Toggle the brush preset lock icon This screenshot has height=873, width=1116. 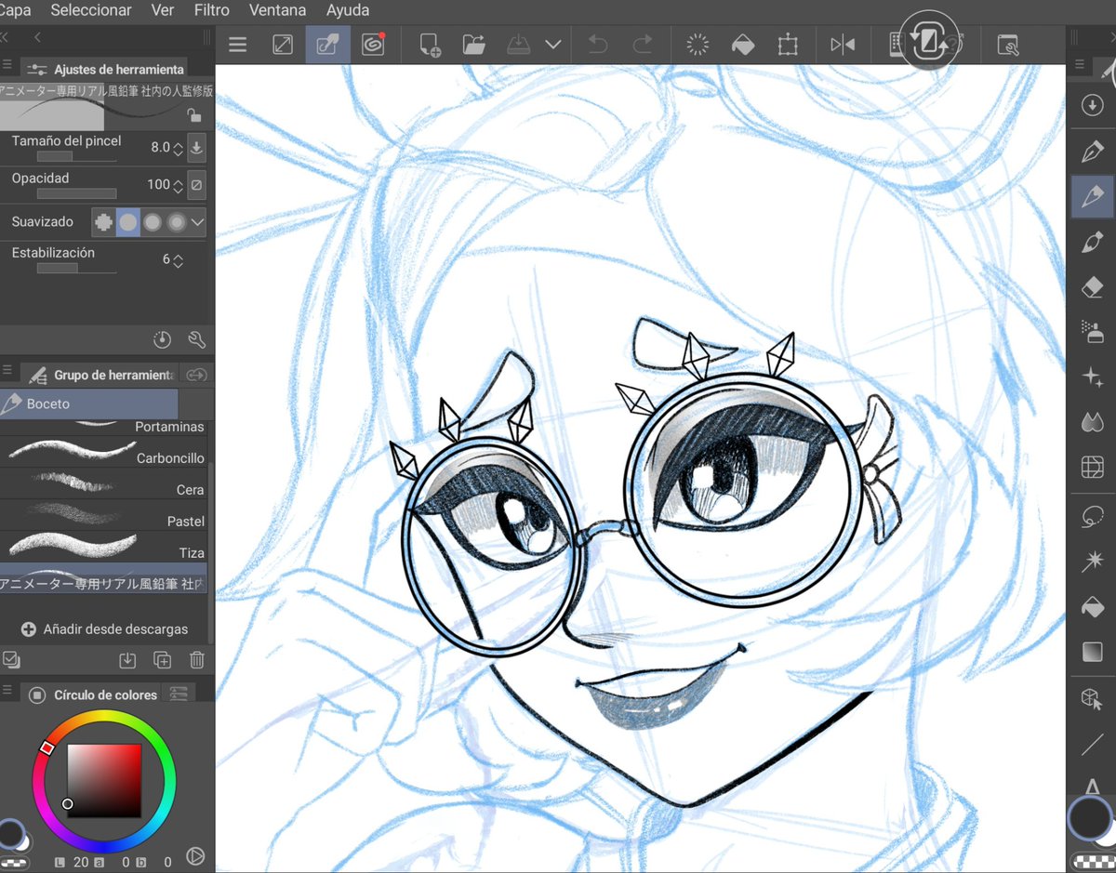pos(194,115)
